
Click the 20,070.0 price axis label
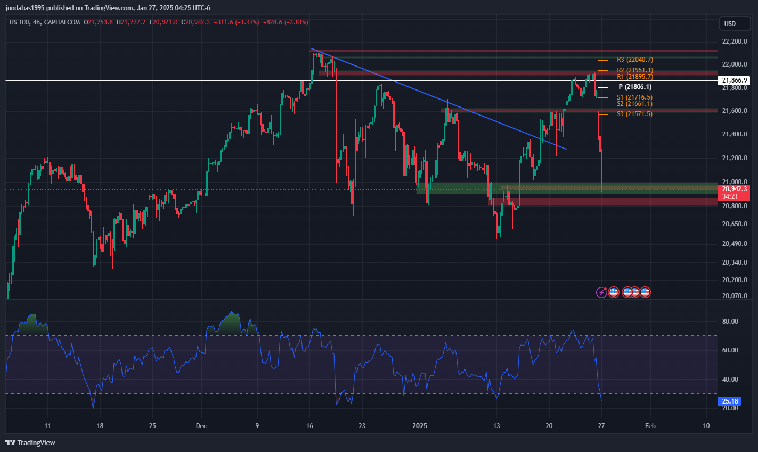click(x=734, y=296)
